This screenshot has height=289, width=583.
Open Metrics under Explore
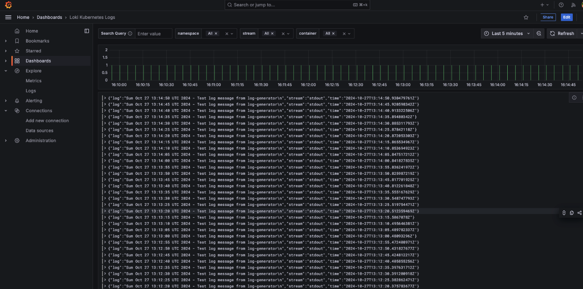(34, 81)
